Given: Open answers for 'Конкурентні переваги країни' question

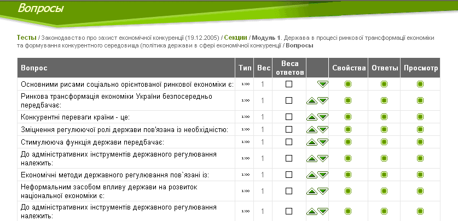Looking at the screenshot, I should pos(384,117).
